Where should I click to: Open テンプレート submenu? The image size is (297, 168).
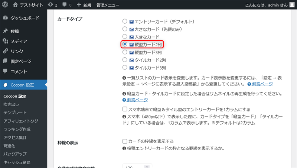point(15,112)
